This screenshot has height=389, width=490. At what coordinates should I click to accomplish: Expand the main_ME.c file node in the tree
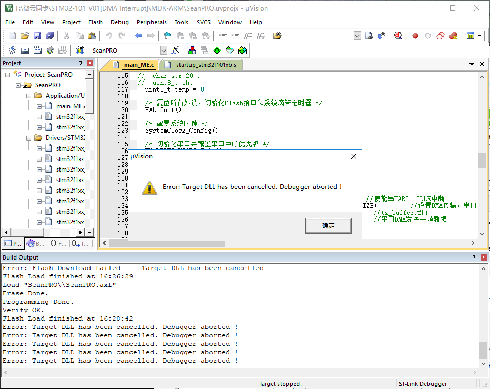pyautogui.click(x=39, y=106)
